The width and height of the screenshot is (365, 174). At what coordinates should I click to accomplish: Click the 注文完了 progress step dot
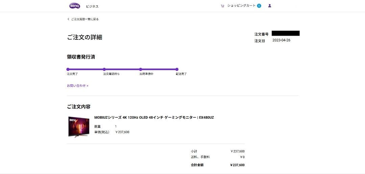[x=68, y=69]
